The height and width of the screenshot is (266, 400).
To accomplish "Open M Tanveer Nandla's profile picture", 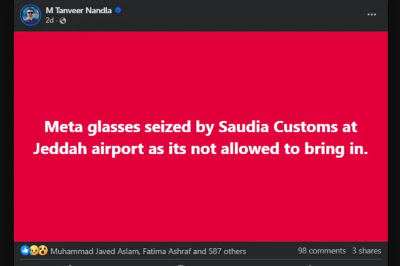I will [28, 14].
